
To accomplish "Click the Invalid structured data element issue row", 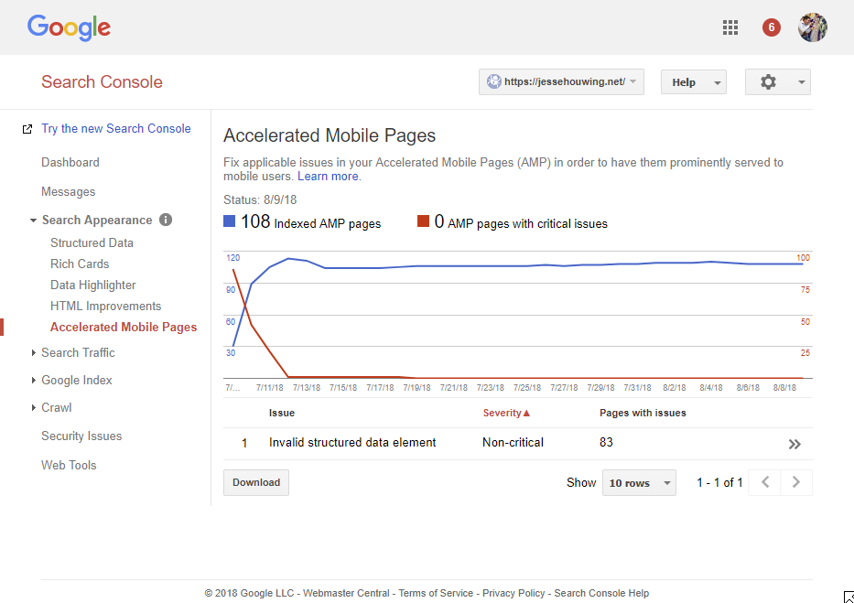I will [x=517, y=444].
